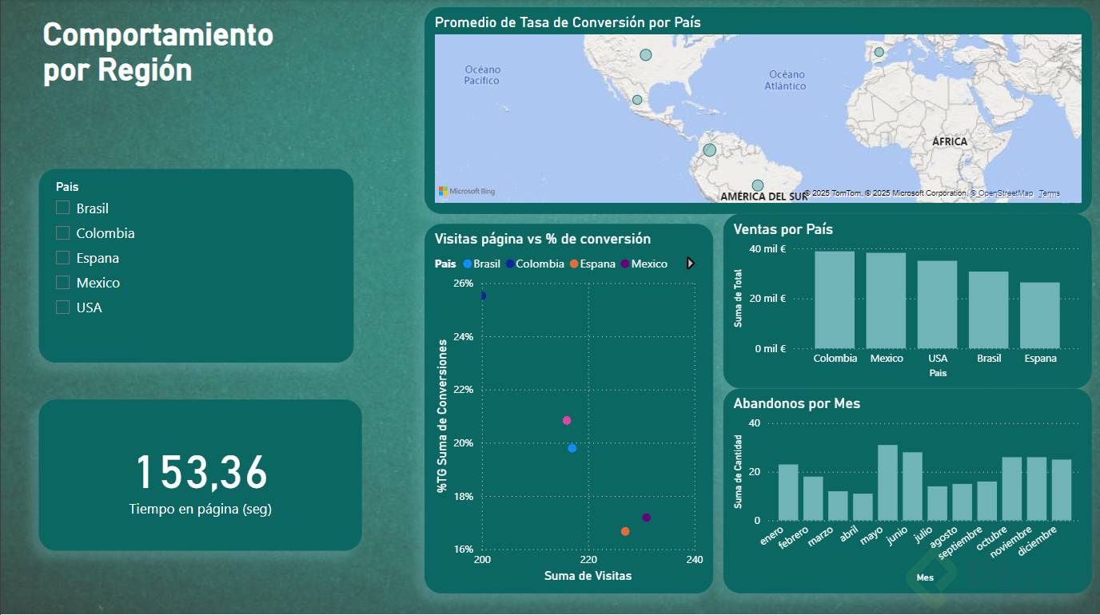Enable the Mexico checkbox in the Pais slicer
1100x615 pixels.
click(63, 283)
